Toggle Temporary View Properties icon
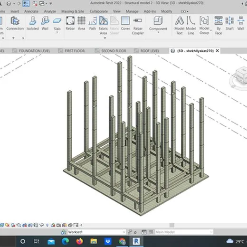 [58, 225]
